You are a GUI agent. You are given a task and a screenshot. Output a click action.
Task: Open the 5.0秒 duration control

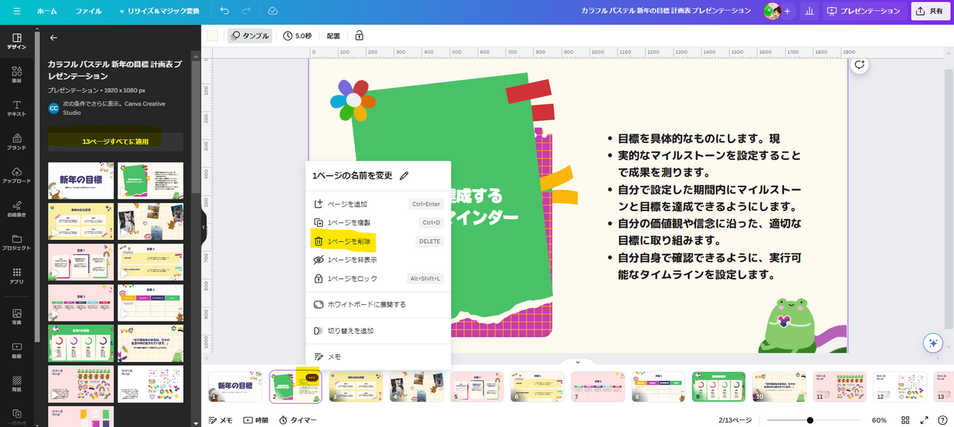(x=298, y=35)
